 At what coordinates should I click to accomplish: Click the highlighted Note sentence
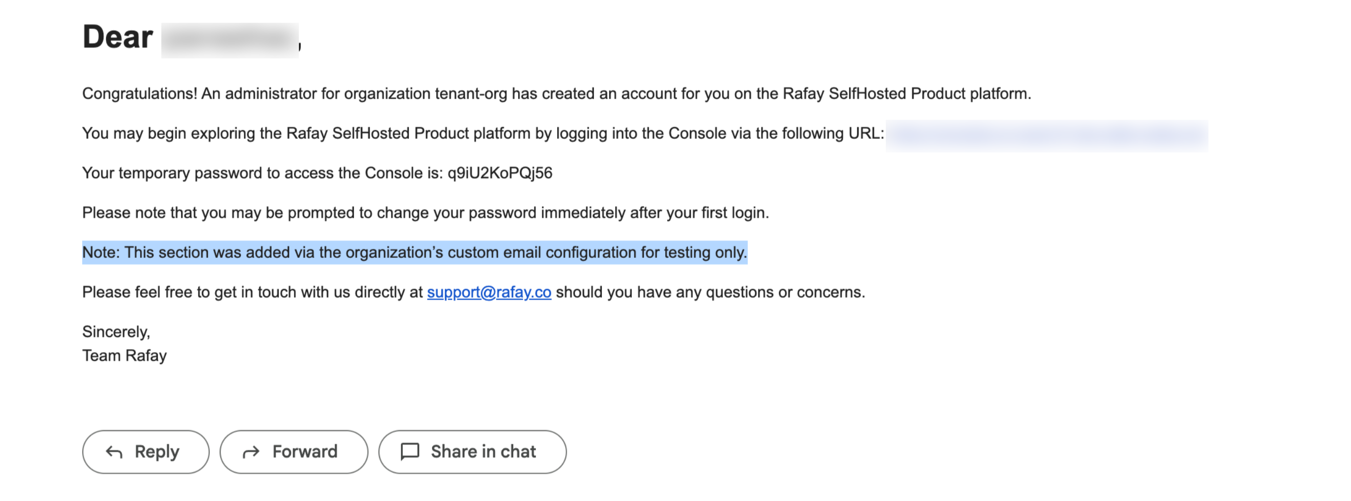tap(414, 252)
